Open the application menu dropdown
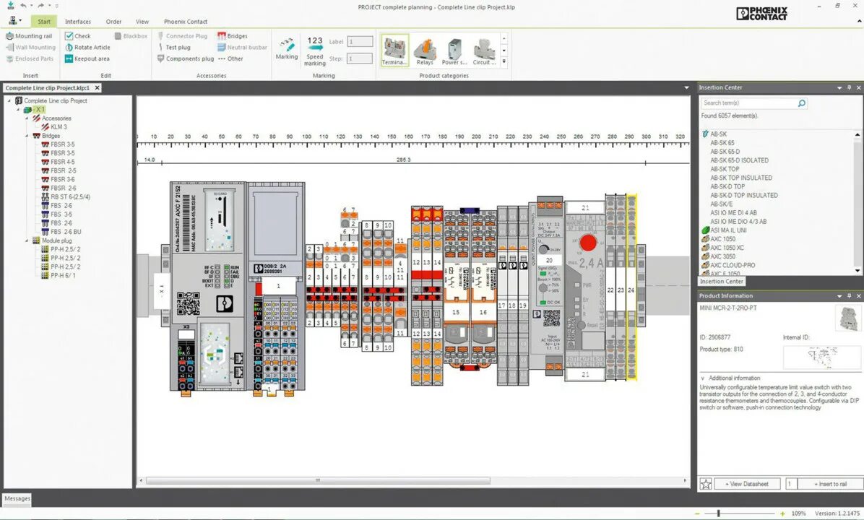The width and height of the screenshot is (864, 520). pyautogui.click(x=15, y=21)
